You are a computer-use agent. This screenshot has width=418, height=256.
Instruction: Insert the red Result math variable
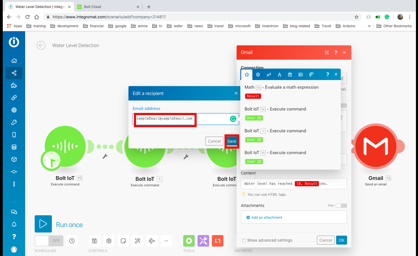pyautogui.click(x=253, y=96)
